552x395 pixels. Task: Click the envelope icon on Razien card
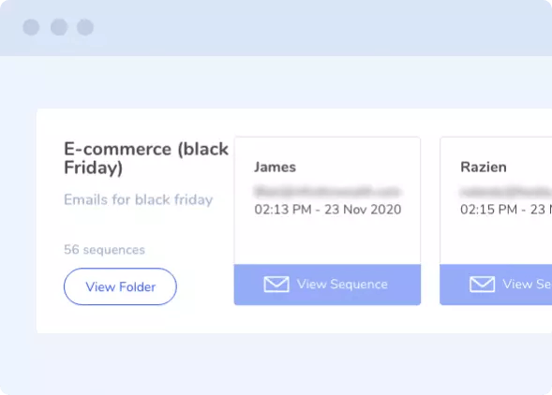pos(482,285)
